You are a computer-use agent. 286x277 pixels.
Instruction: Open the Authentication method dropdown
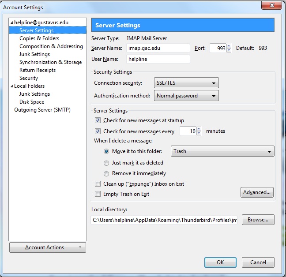click(x=186, y=96)
